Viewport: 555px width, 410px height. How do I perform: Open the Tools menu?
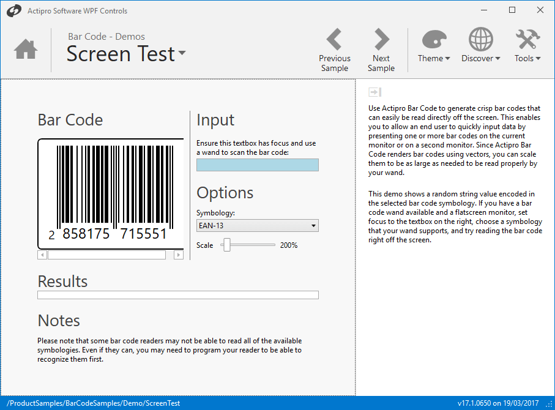point(527,46)
